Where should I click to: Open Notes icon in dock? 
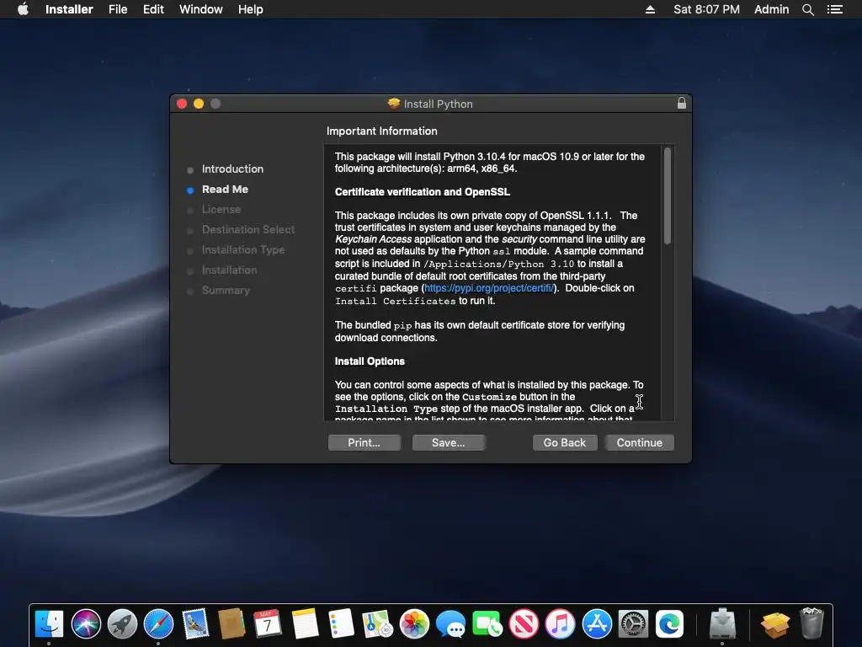click(x=305, y=624)
